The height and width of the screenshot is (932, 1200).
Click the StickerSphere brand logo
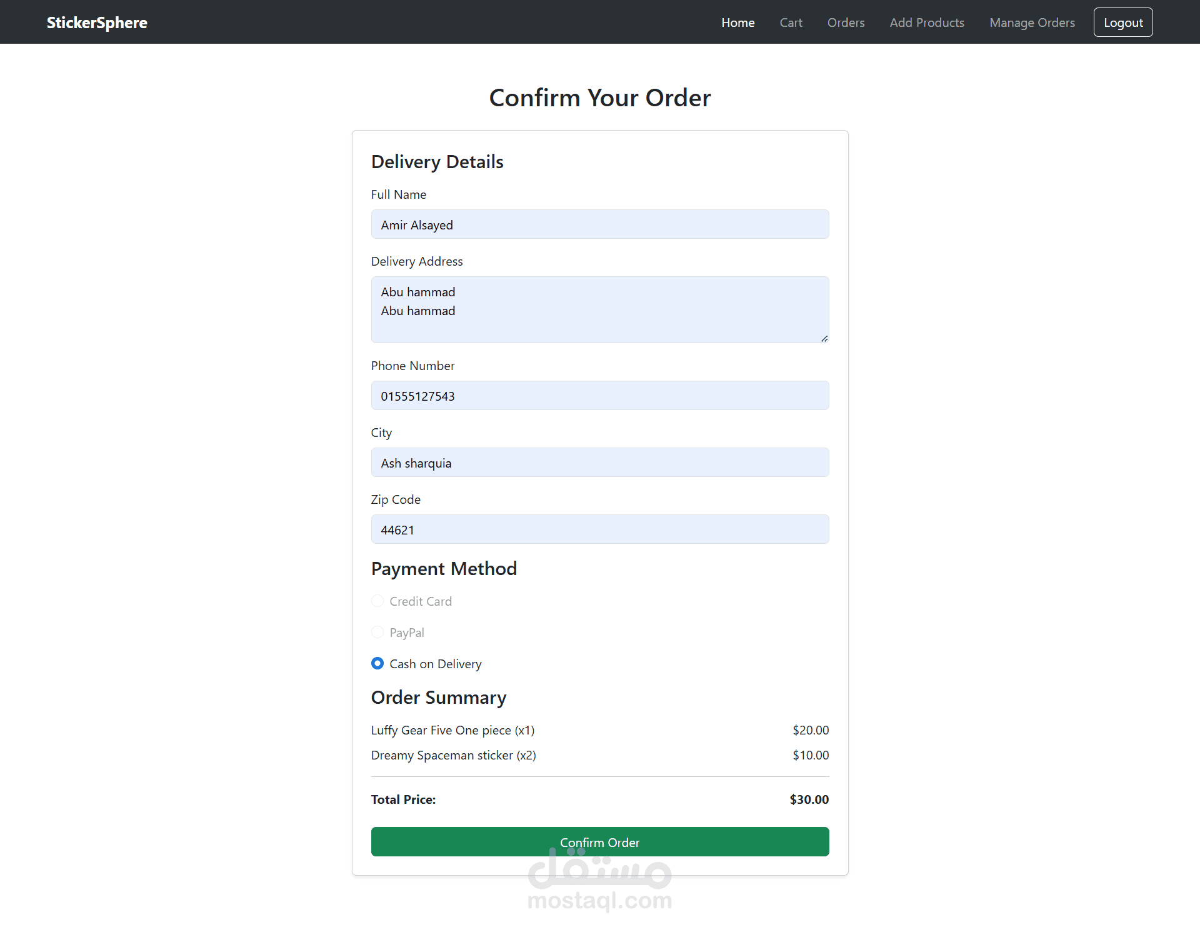coord(97,23)
